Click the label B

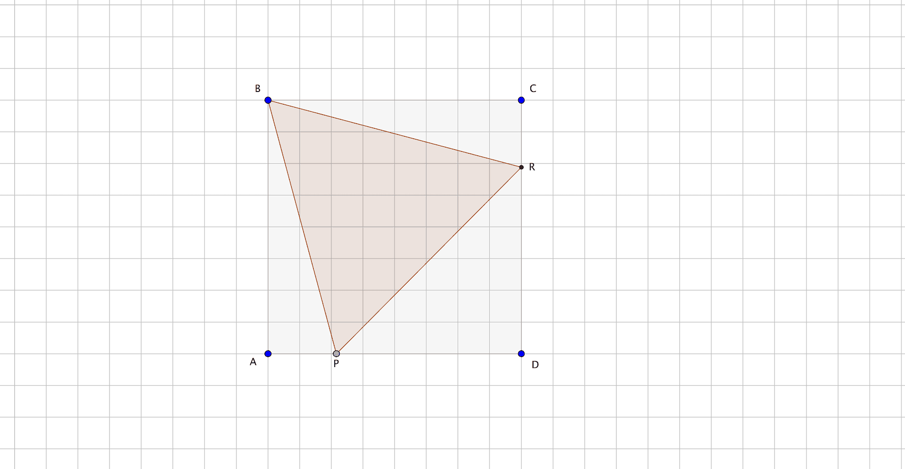point(257,89)
